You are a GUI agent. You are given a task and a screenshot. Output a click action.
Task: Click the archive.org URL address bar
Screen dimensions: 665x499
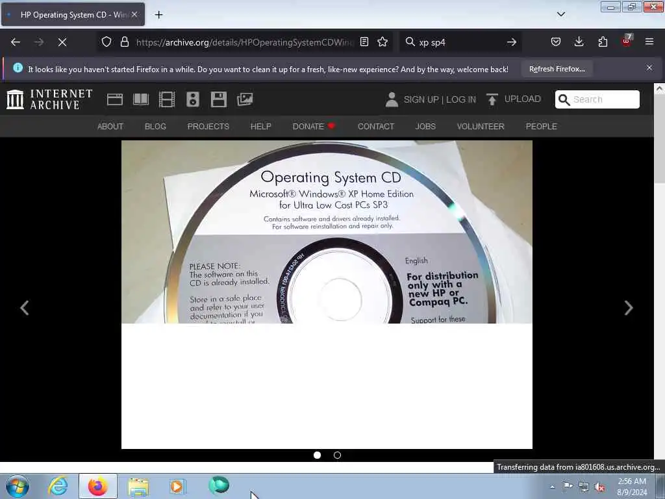(244, 42)
